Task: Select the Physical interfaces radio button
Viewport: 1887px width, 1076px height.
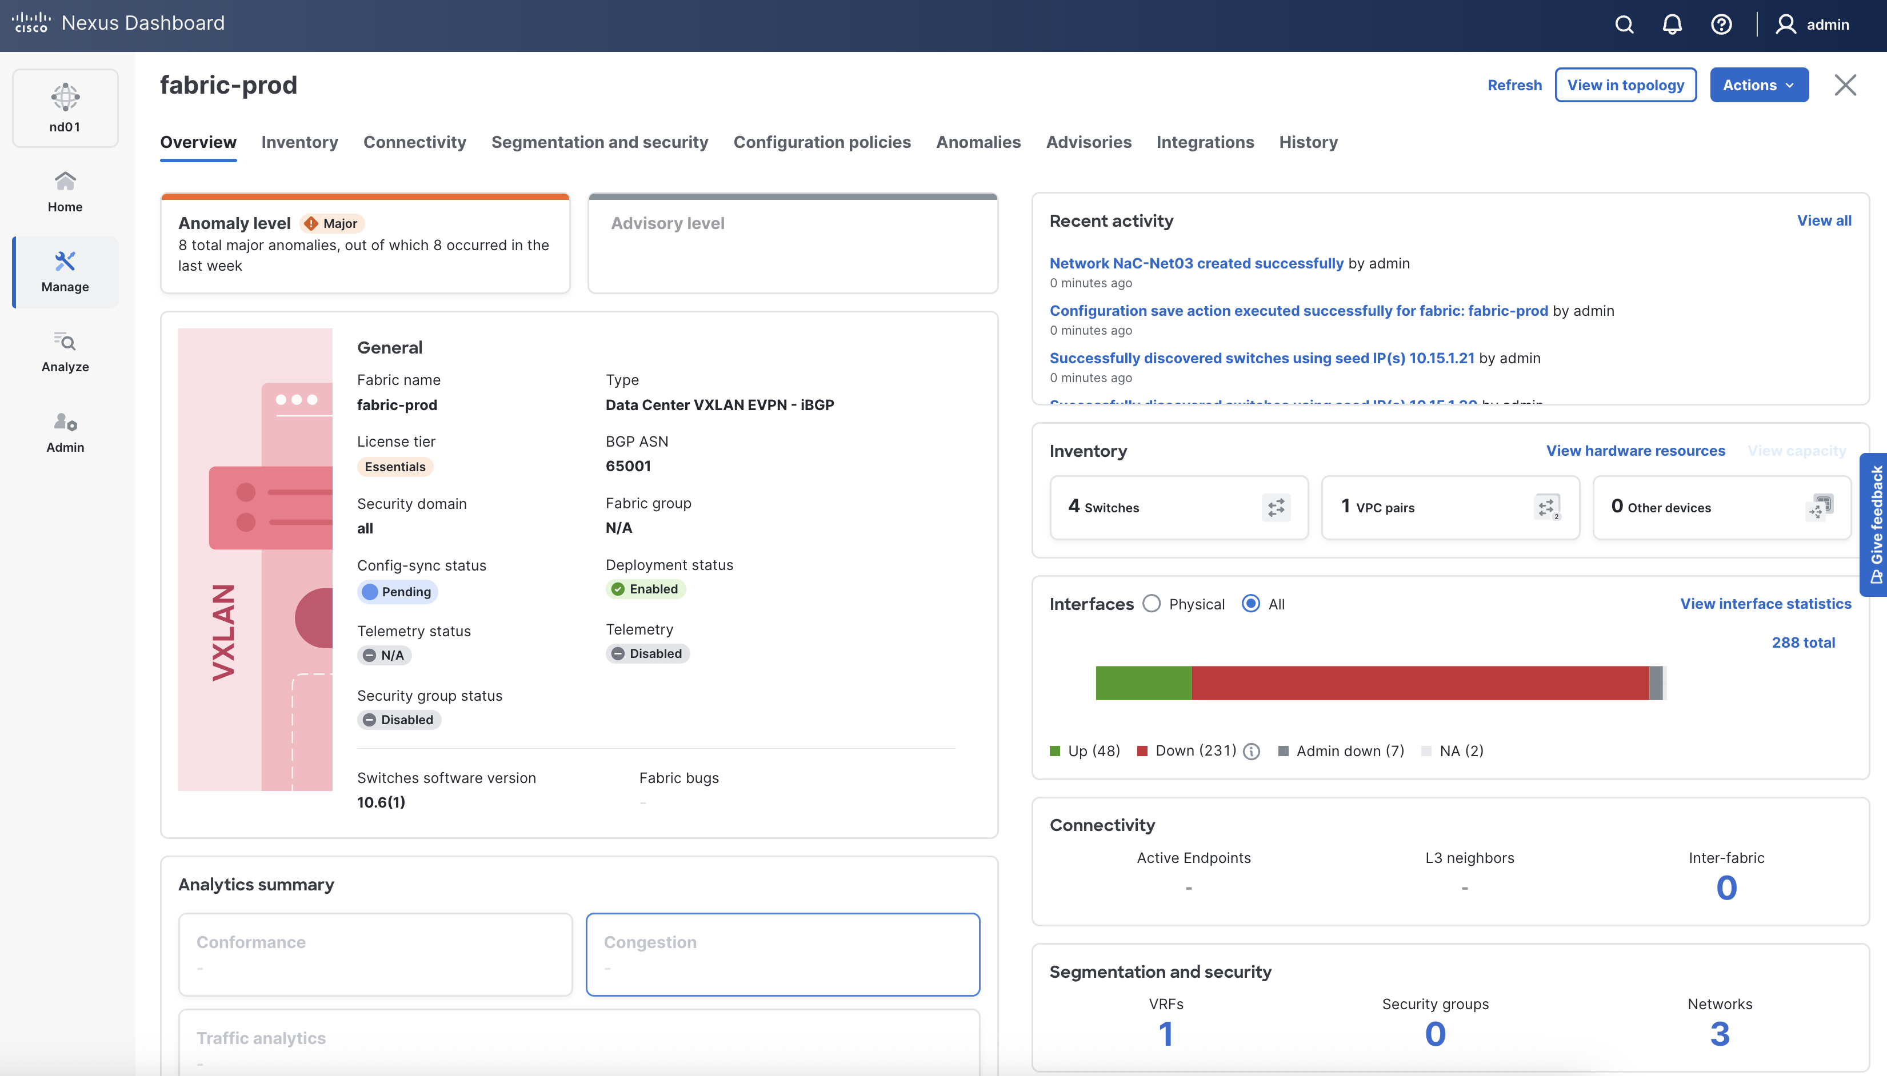Action: tap(1152, 604)
